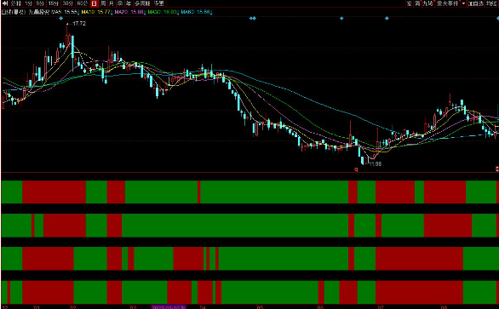Open the 重大事件 major events panel

(447, 3)
